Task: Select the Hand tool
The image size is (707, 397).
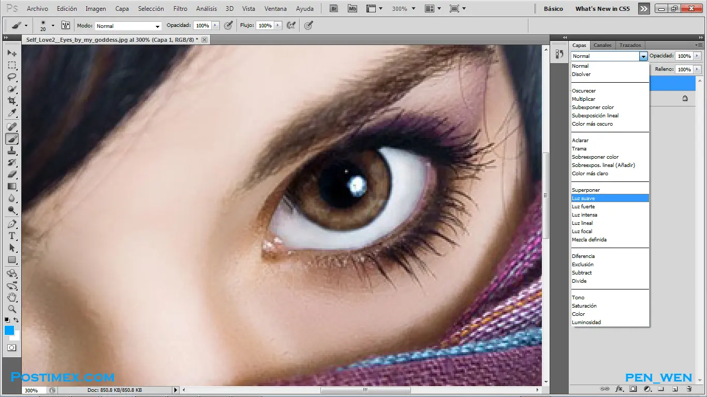Action: coord(12,297)
